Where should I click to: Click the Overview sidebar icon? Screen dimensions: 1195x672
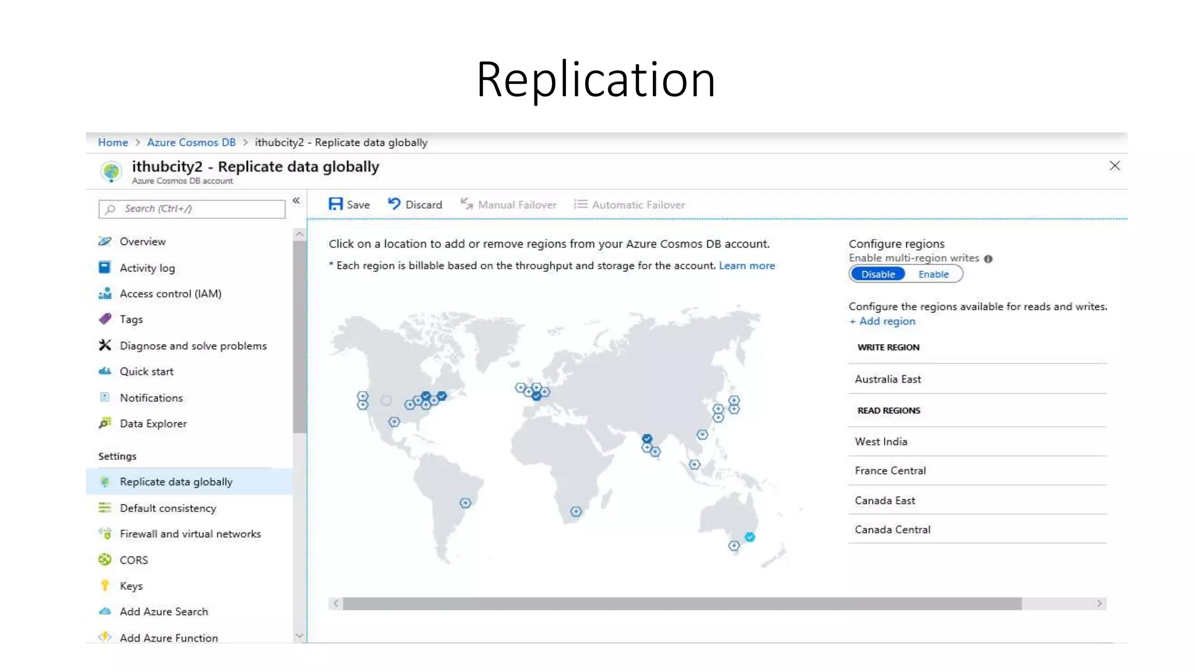pyautogui.click(x=105, y=241)
